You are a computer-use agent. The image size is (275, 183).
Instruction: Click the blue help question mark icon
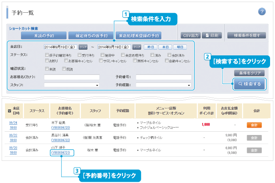262,11
